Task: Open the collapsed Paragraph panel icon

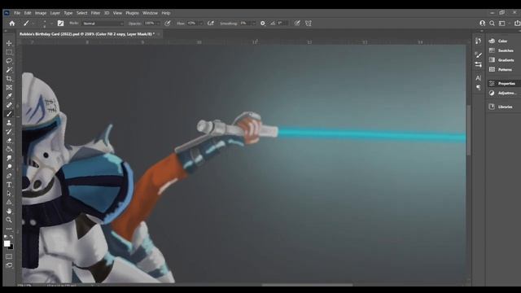Action: point(478,87)
